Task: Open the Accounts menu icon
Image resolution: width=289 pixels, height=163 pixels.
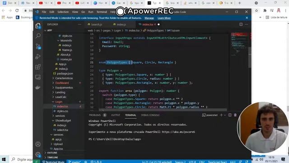Action: [x=38, y=144]
